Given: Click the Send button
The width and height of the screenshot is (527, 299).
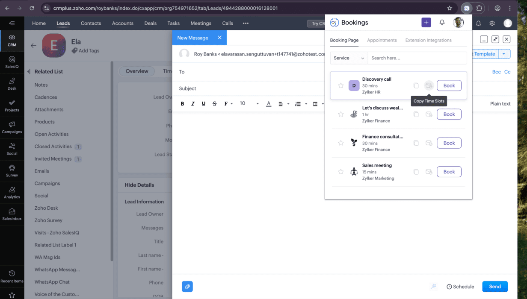Looking at the screenshot, I should tap(495, 287).
